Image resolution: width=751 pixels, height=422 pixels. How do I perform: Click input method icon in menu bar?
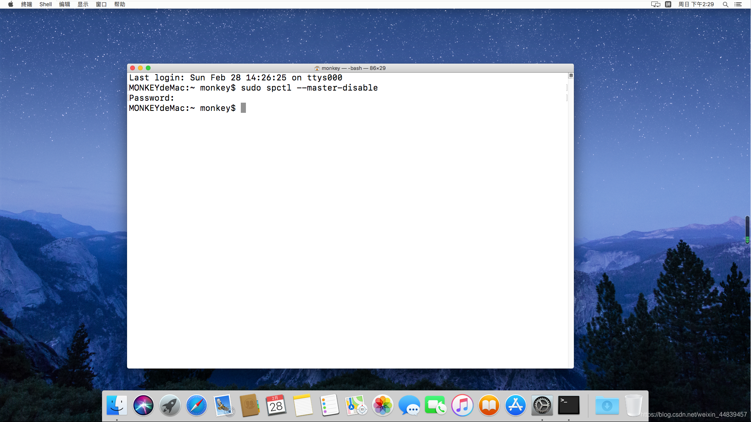click(x=668, y=4)
